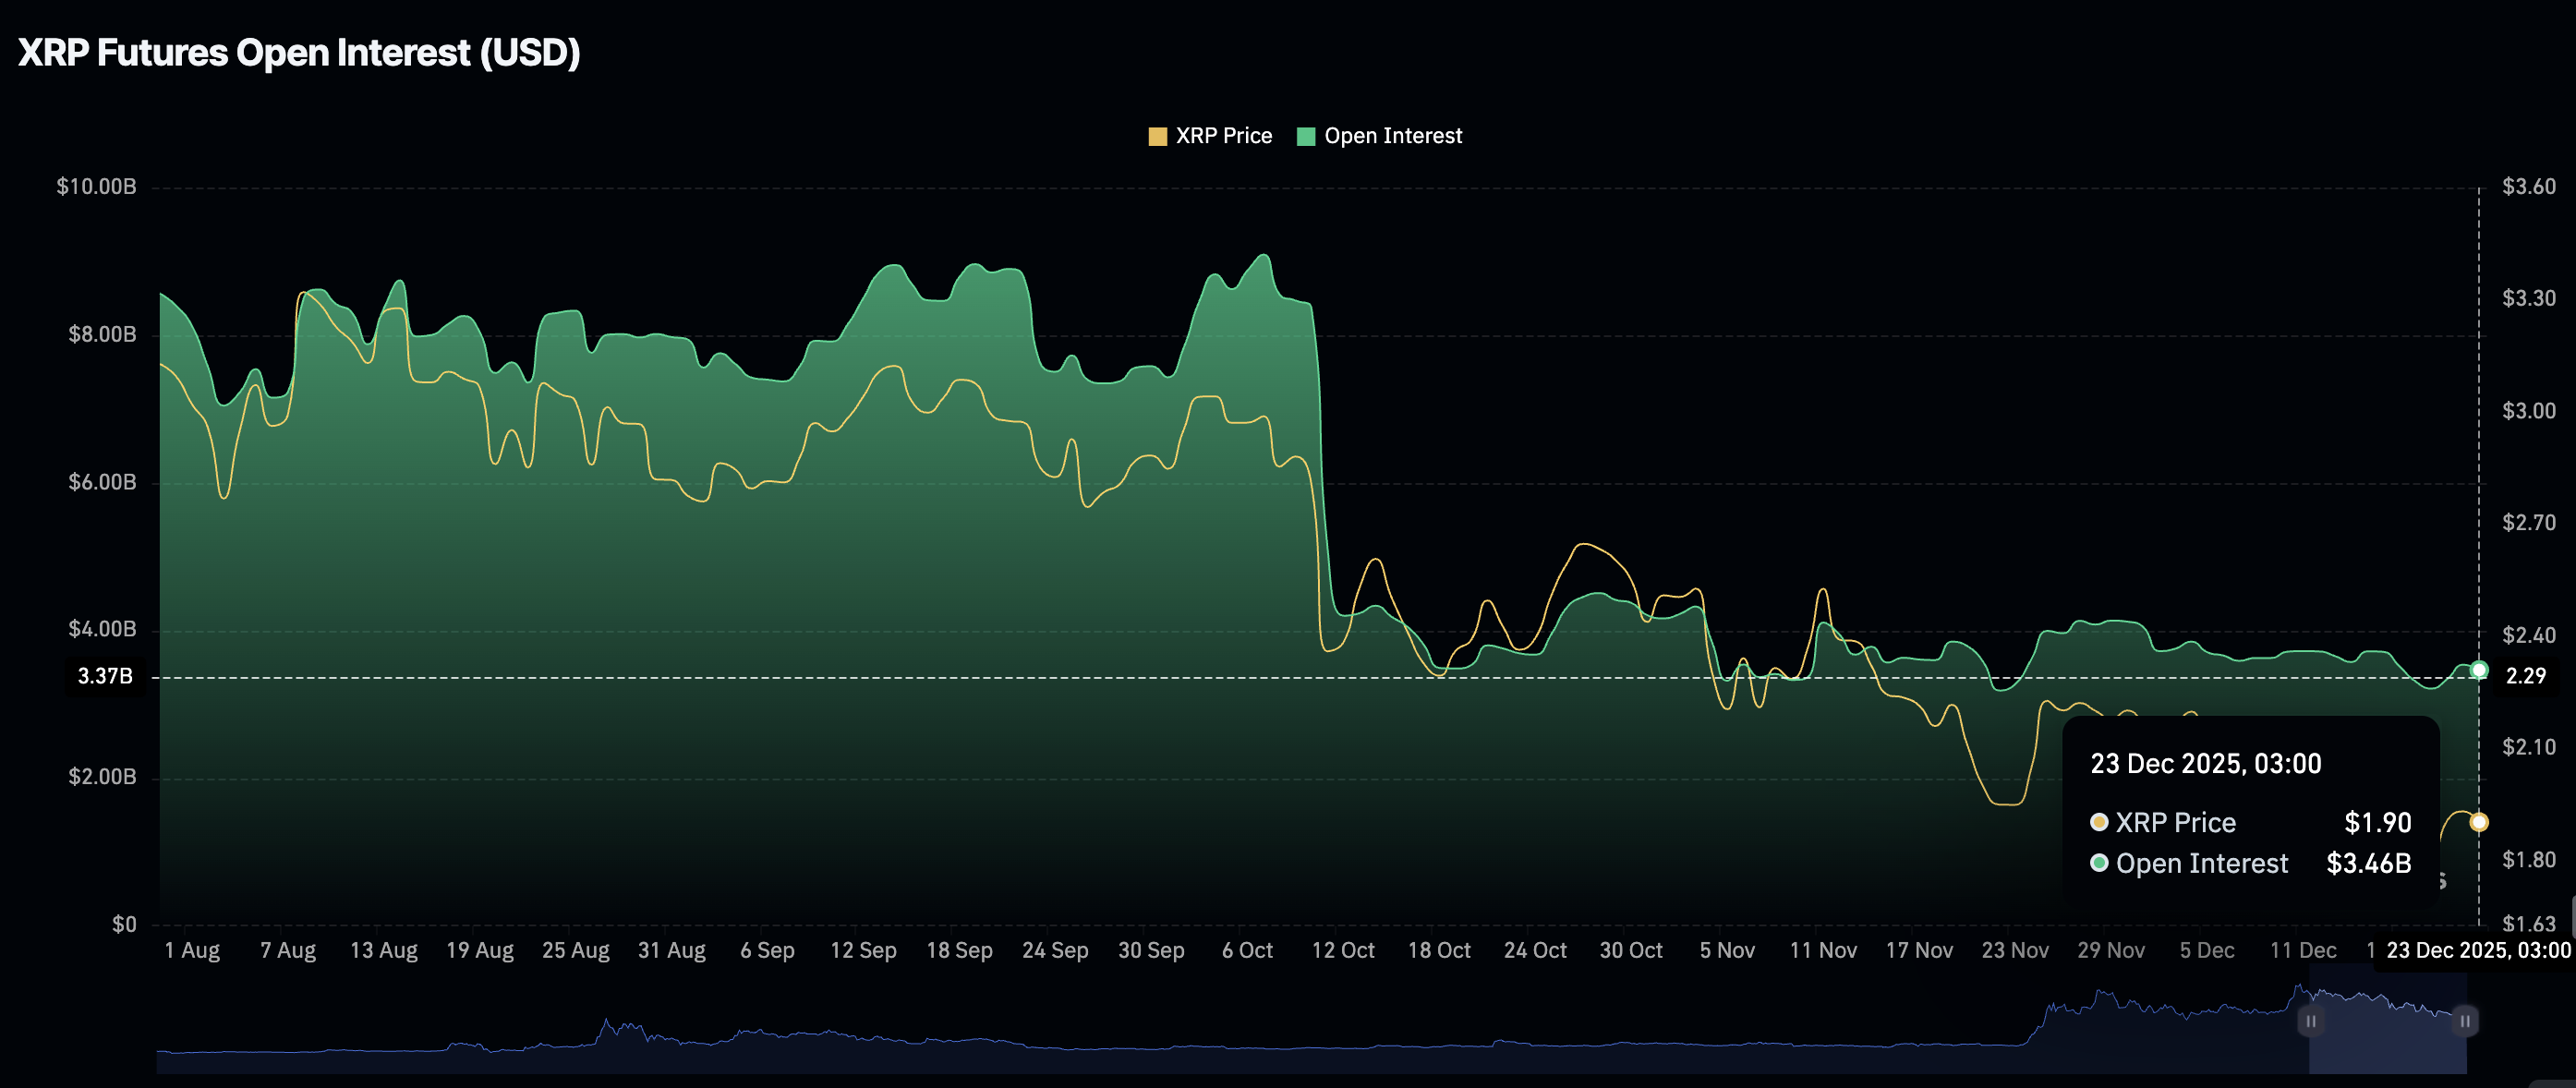Click the XRP Futures Open Interest title
The width and height of the screenshot is (2576, 1088).
[300, 52]
